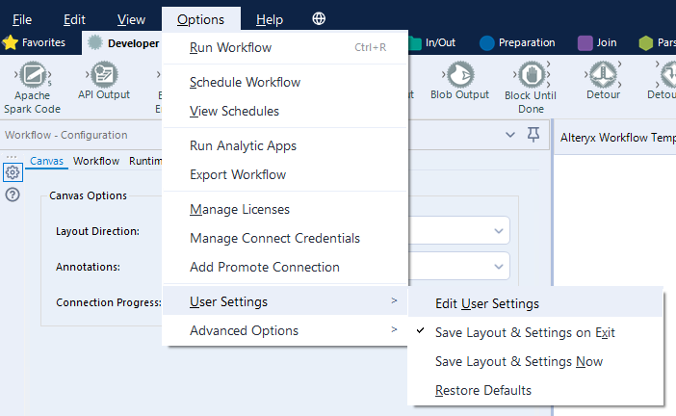Select the Apache Spark Code tool
The width and height of the screenshot is (676, 416).
coord(33,88)
